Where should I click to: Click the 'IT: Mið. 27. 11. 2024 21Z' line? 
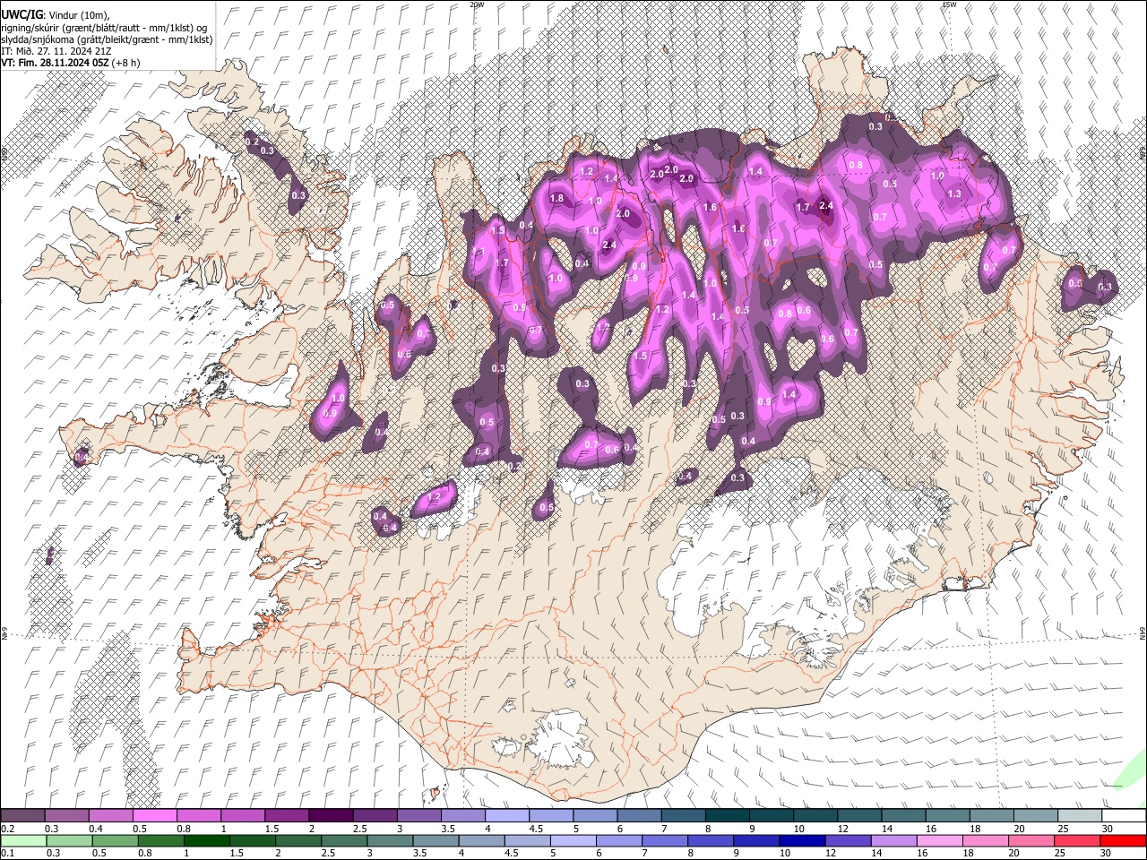56,51
